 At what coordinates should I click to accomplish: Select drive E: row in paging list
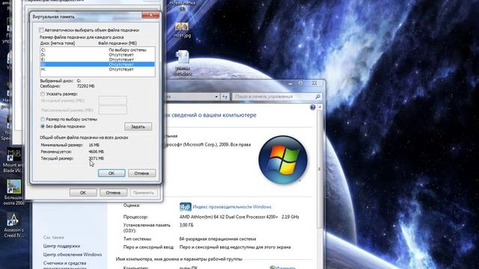(x=97, y=60)
